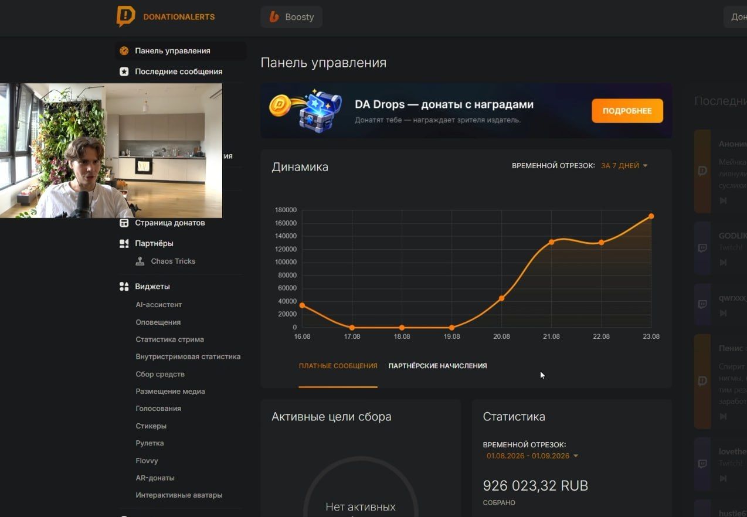Click the Активные цели сбора heading
Image resolution: width=747 pixels, height=517 pixels.
(x=331, y=417)
